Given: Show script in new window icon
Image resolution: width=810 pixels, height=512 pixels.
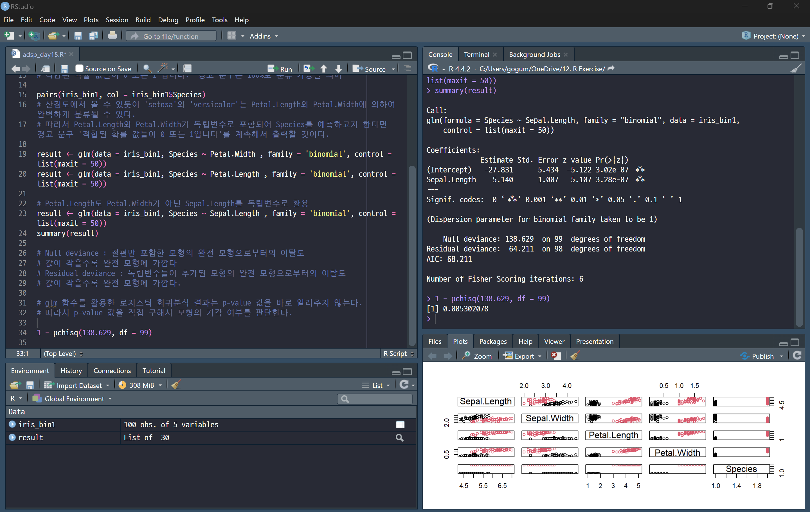Looking at the screenshot, I should click(x=45, y=69).
